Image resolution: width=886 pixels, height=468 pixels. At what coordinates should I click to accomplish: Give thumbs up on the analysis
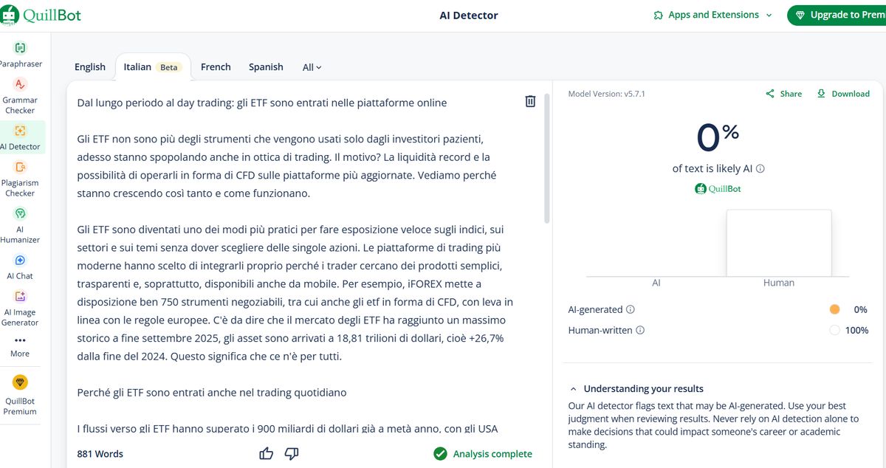point(266,453)
